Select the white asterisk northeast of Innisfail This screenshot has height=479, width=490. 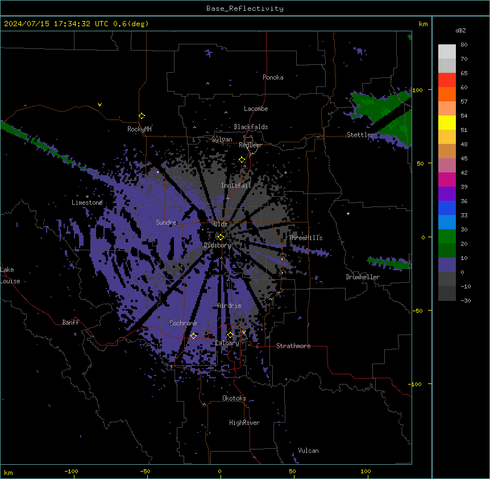(x=285, y=173)
